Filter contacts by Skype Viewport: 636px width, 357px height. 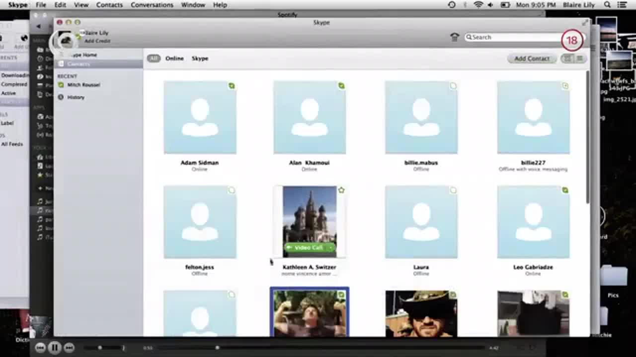[x=200, y=59]
